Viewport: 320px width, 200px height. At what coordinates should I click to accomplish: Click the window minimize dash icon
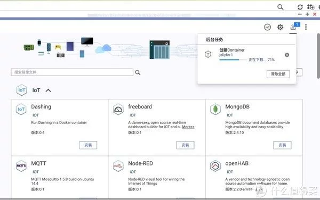[300, 14]
